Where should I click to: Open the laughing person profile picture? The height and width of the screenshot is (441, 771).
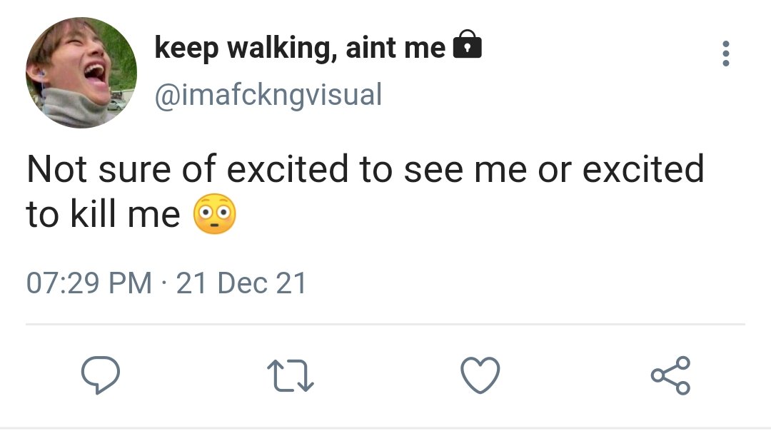pos(81,73)
